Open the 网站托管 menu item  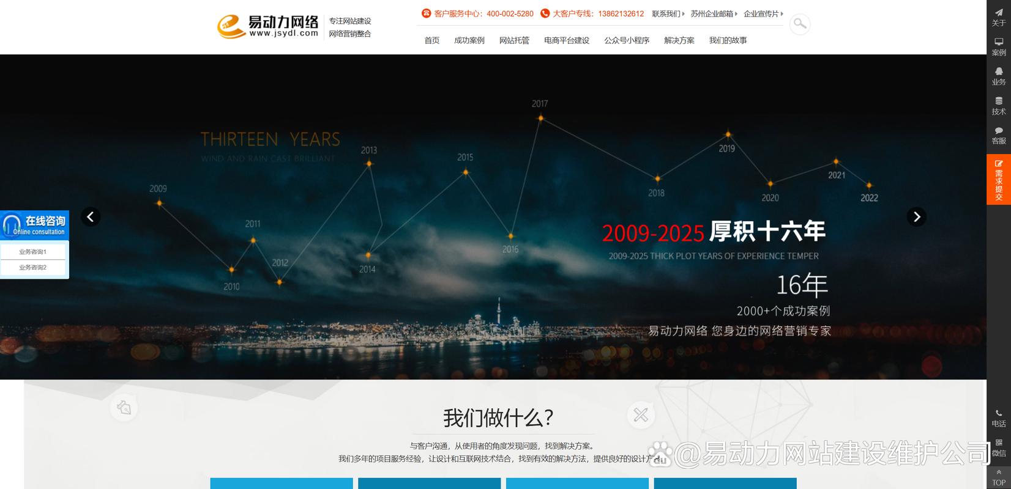(514, 40)
